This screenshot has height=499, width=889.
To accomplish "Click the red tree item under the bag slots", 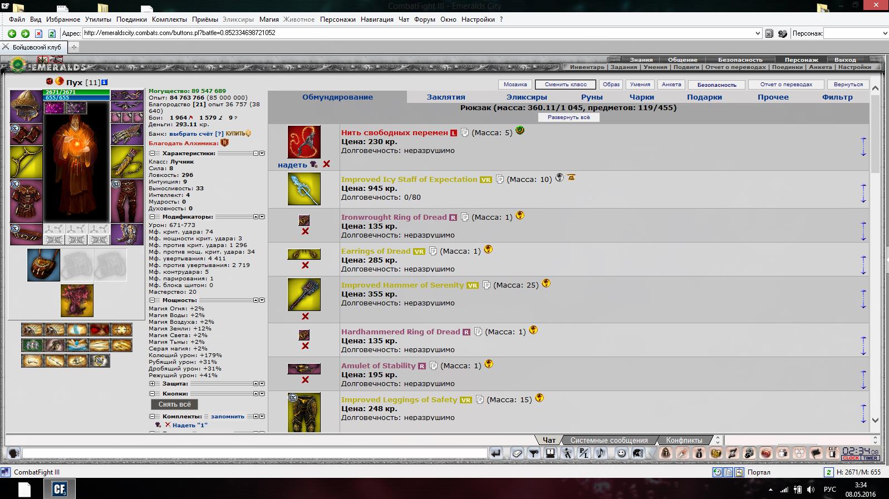I will coord(77,300).
